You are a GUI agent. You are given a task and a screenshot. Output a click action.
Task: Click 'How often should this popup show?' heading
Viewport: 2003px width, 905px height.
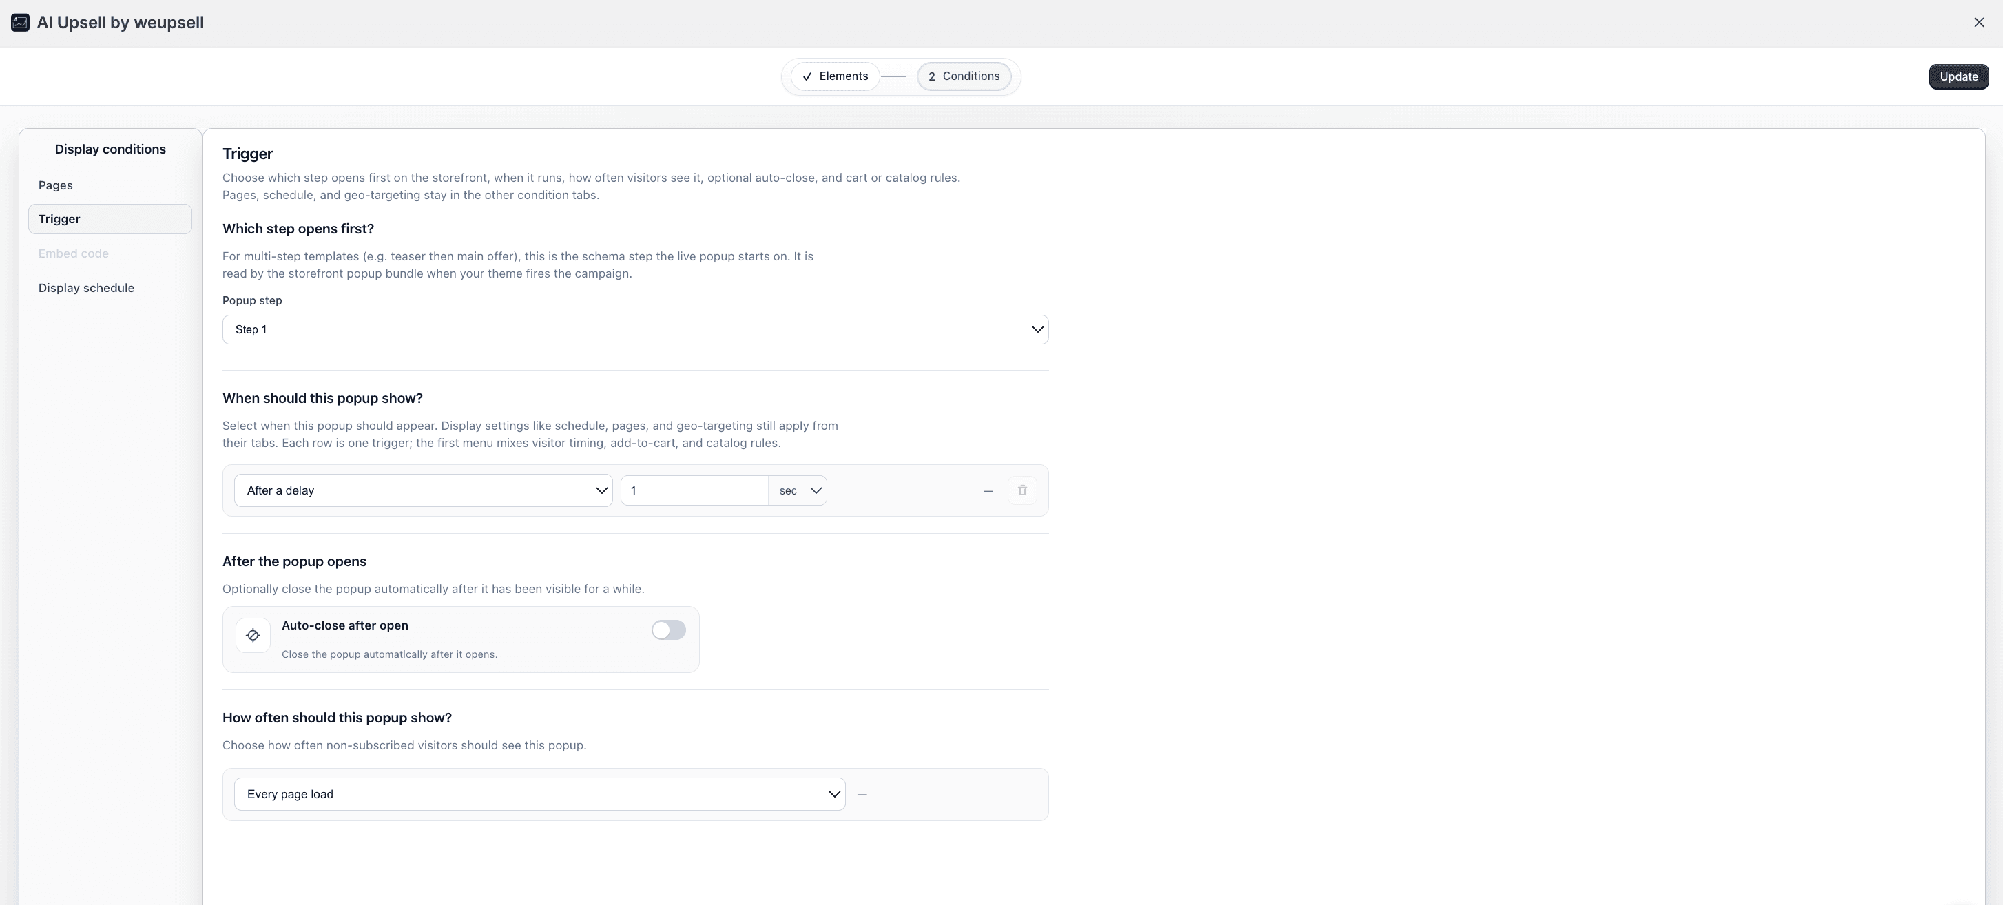pos(337,718)
